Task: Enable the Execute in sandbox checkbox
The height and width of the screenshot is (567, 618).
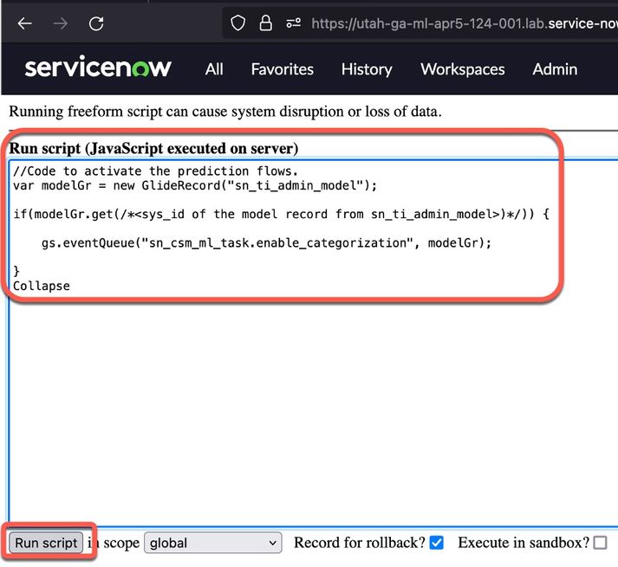Action: (x=600, y=543)
